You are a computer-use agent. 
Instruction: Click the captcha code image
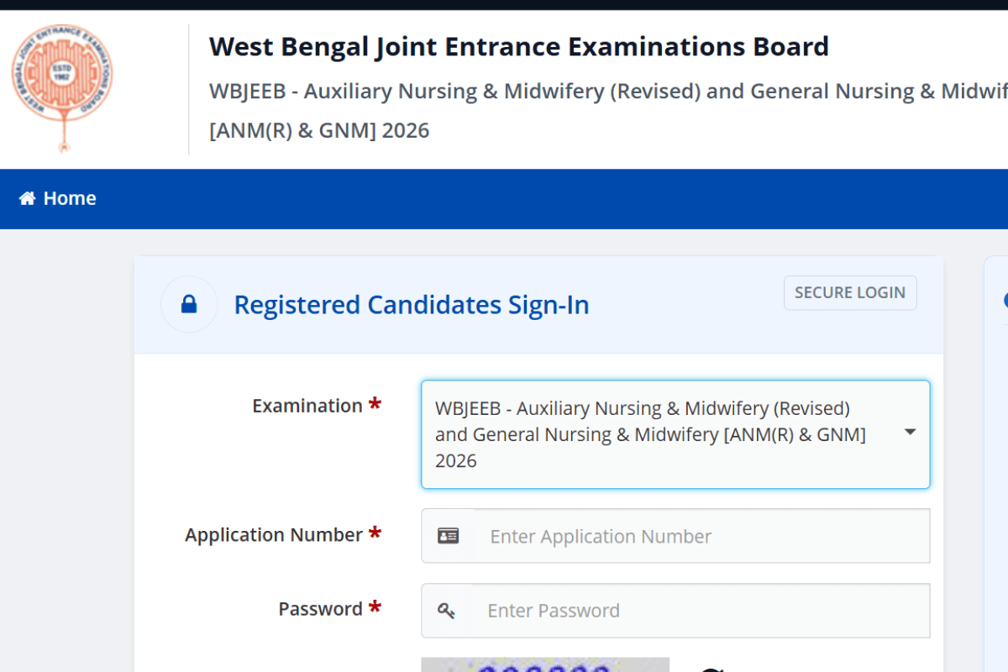click(545, 665)
